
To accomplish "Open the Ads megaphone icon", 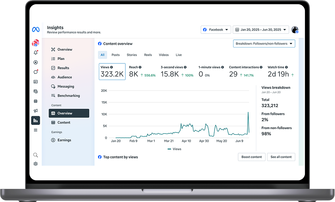I will (x=36, y=110).
